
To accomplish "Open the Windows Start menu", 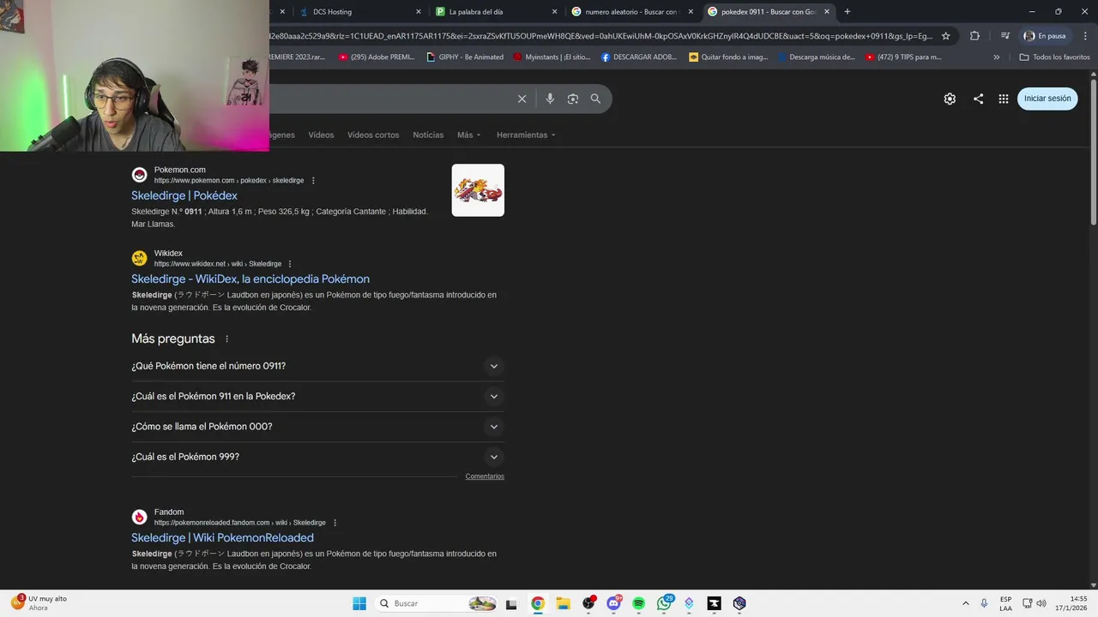I will click(359, 603).
